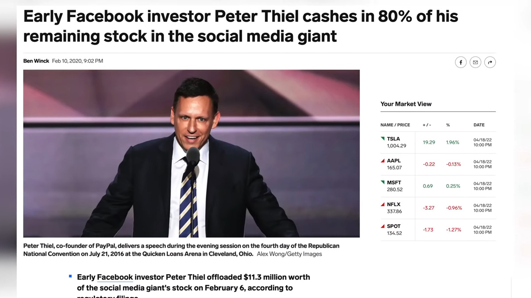Click the NAME / PRICE column header
The image size is (531, 298).
pos(395,125)
